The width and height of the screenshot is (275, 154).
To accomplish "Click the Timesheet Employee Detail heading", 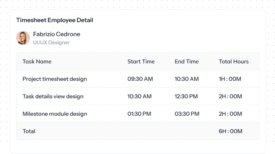I will click(x=54, y=20).
